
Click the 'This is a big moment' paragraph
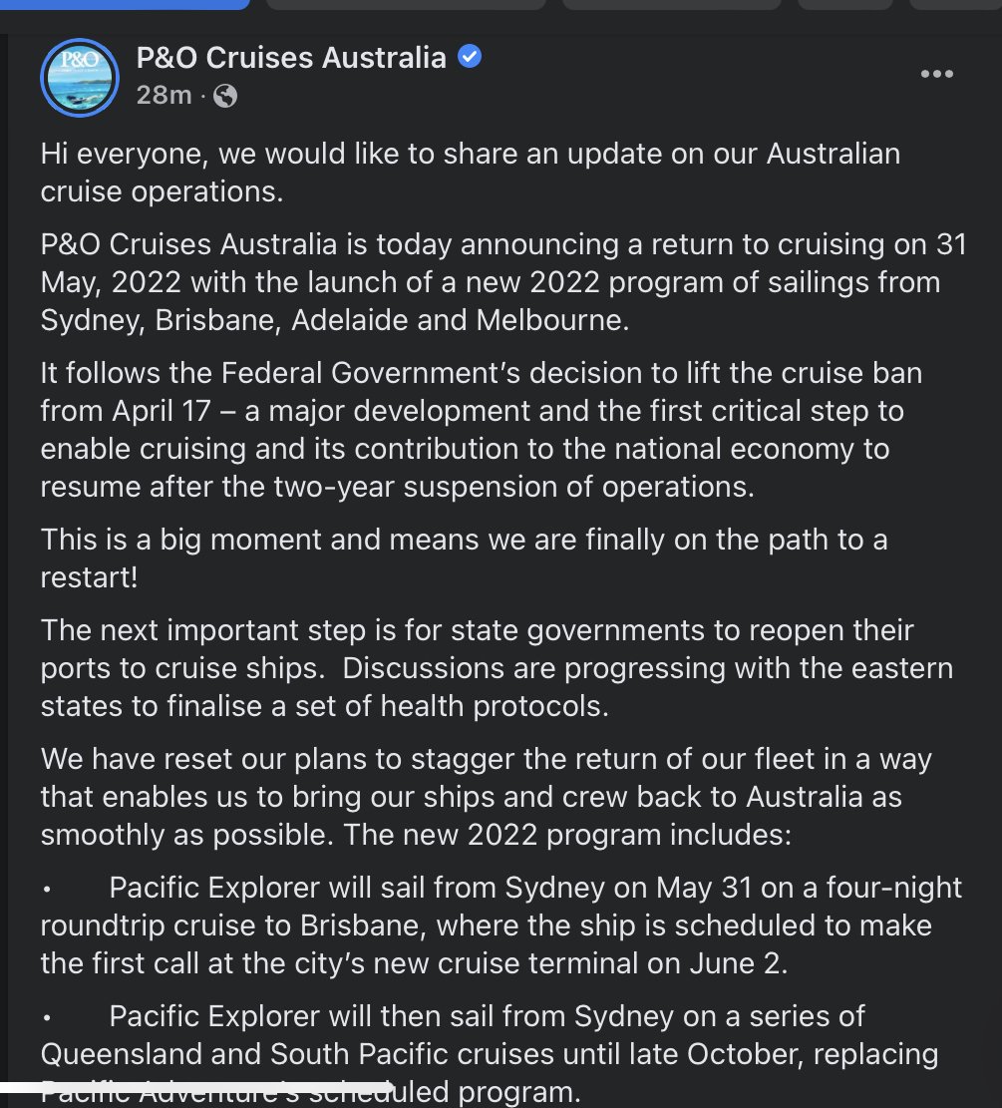(x=464, y=558)
